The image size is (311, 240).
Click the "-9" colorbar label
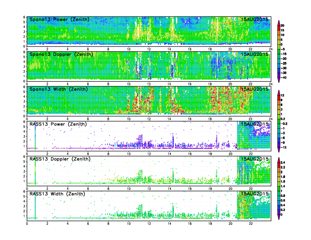(283, 143)
